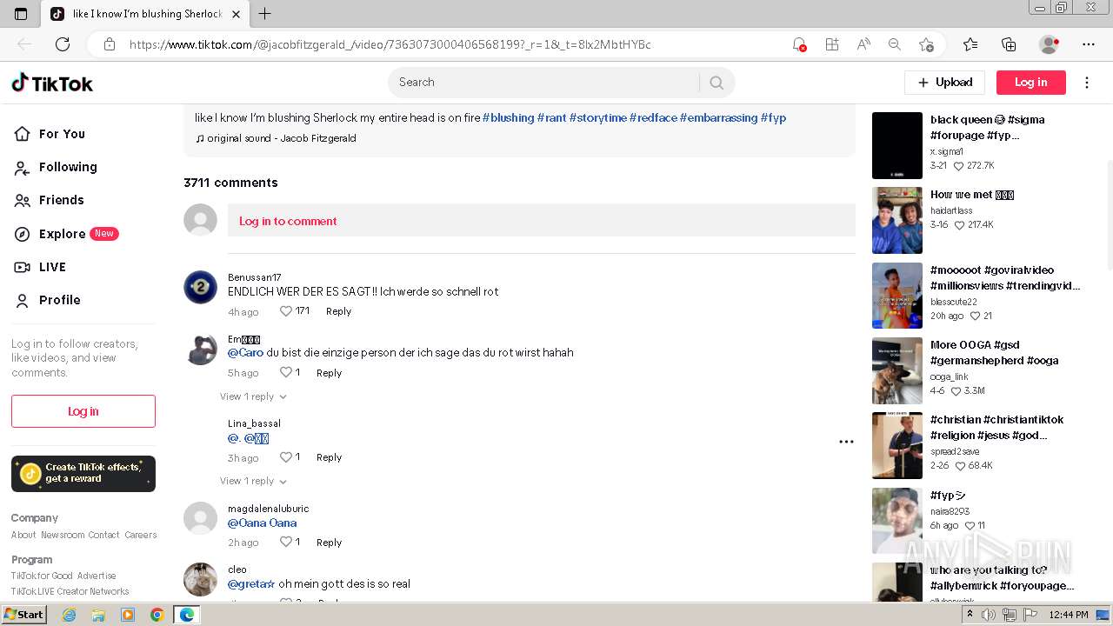Click the @Oana Oana mention

pyautogui.click(x=263, y=523)
